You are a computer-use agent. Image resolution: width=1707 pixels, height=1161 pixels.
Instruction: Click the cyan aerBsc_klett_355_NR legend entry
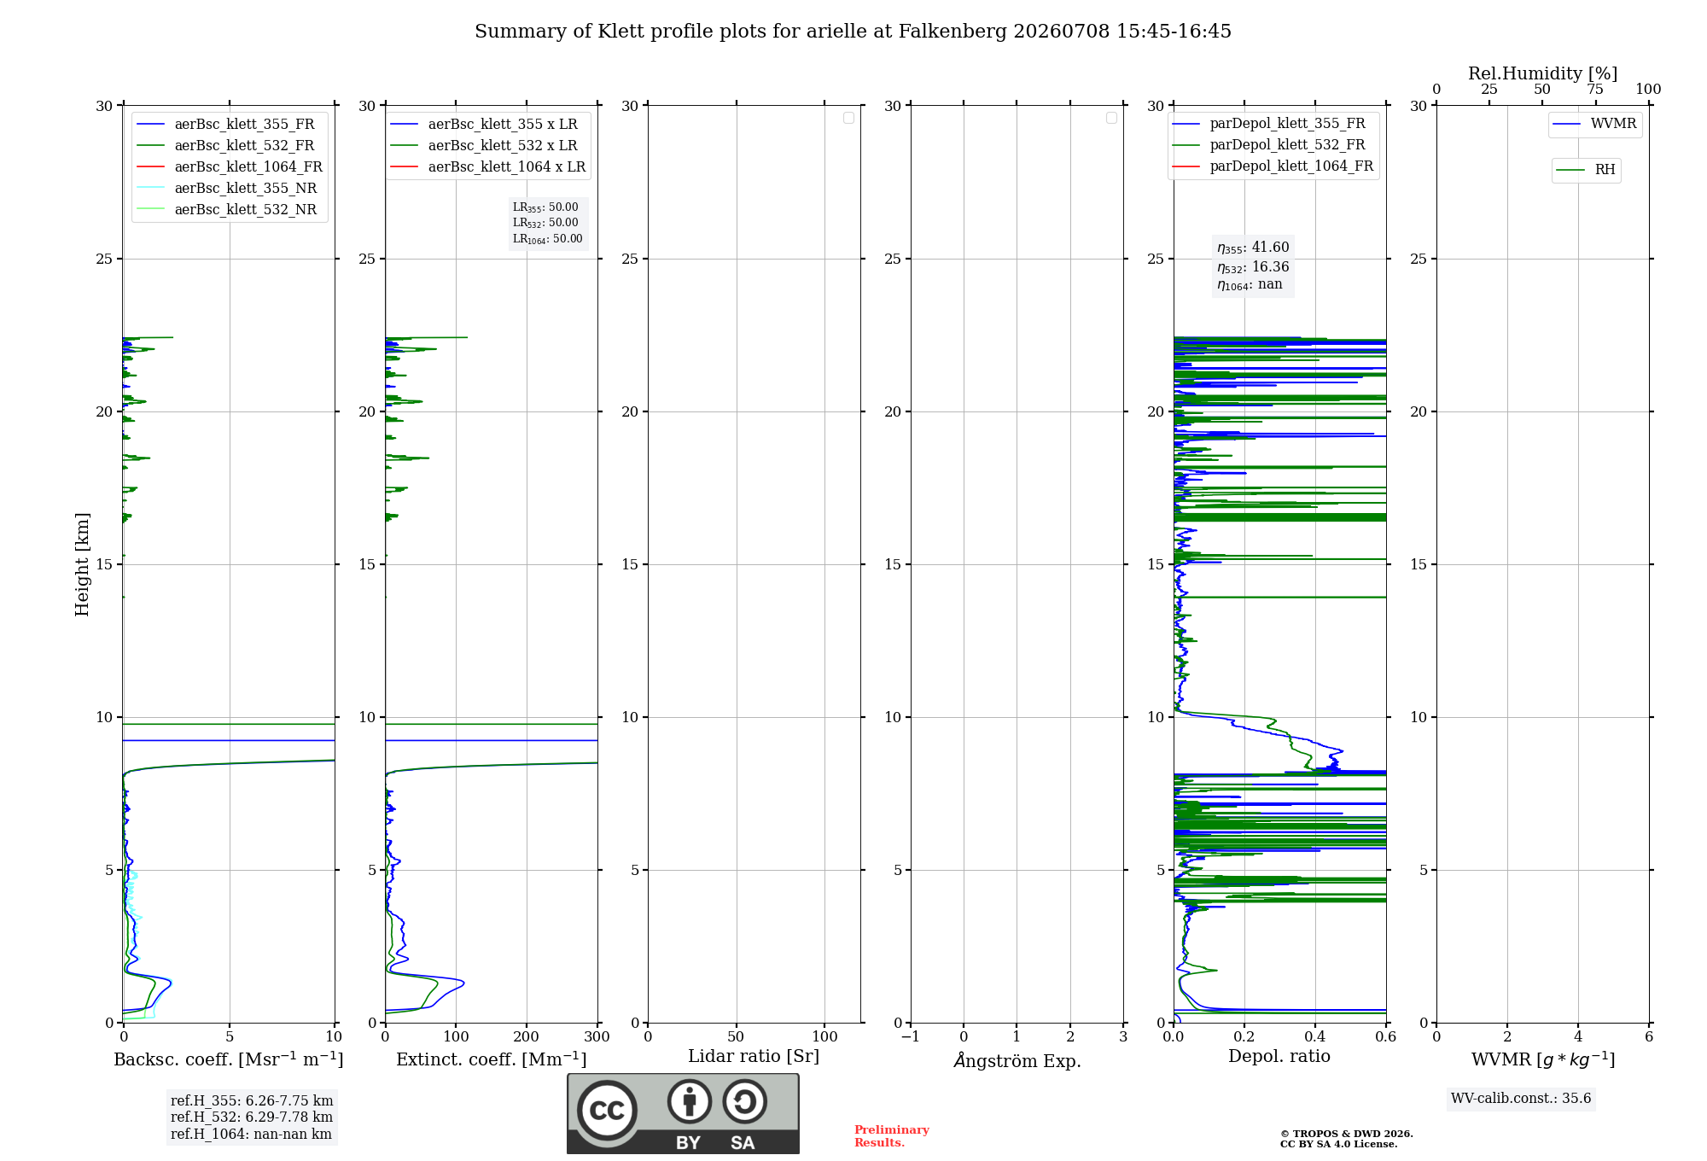coord(226,189)
